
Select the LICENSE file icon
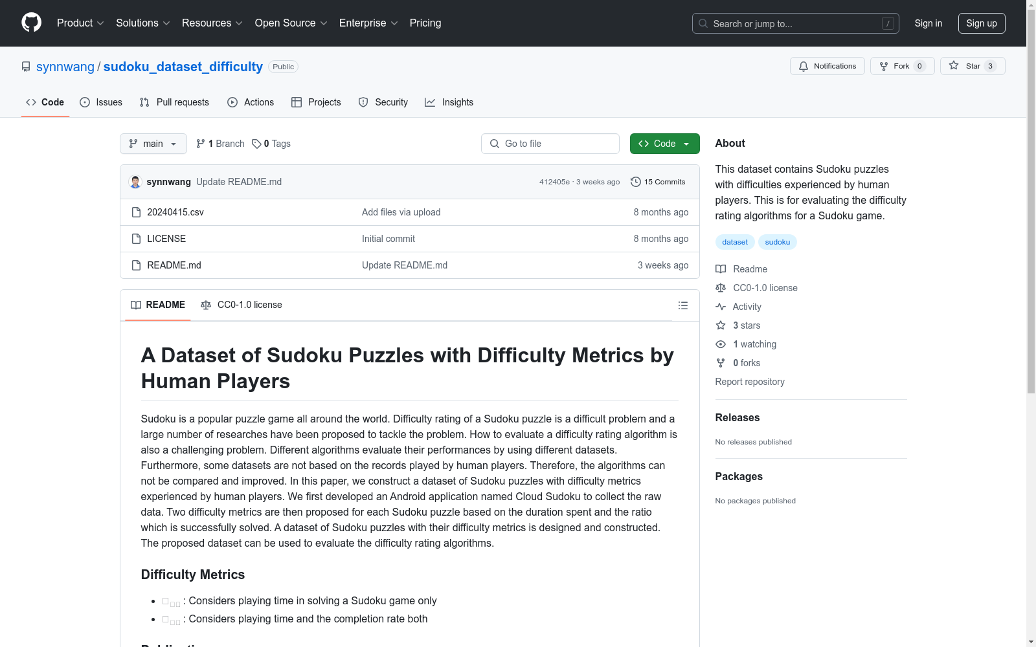coord(136,239)
